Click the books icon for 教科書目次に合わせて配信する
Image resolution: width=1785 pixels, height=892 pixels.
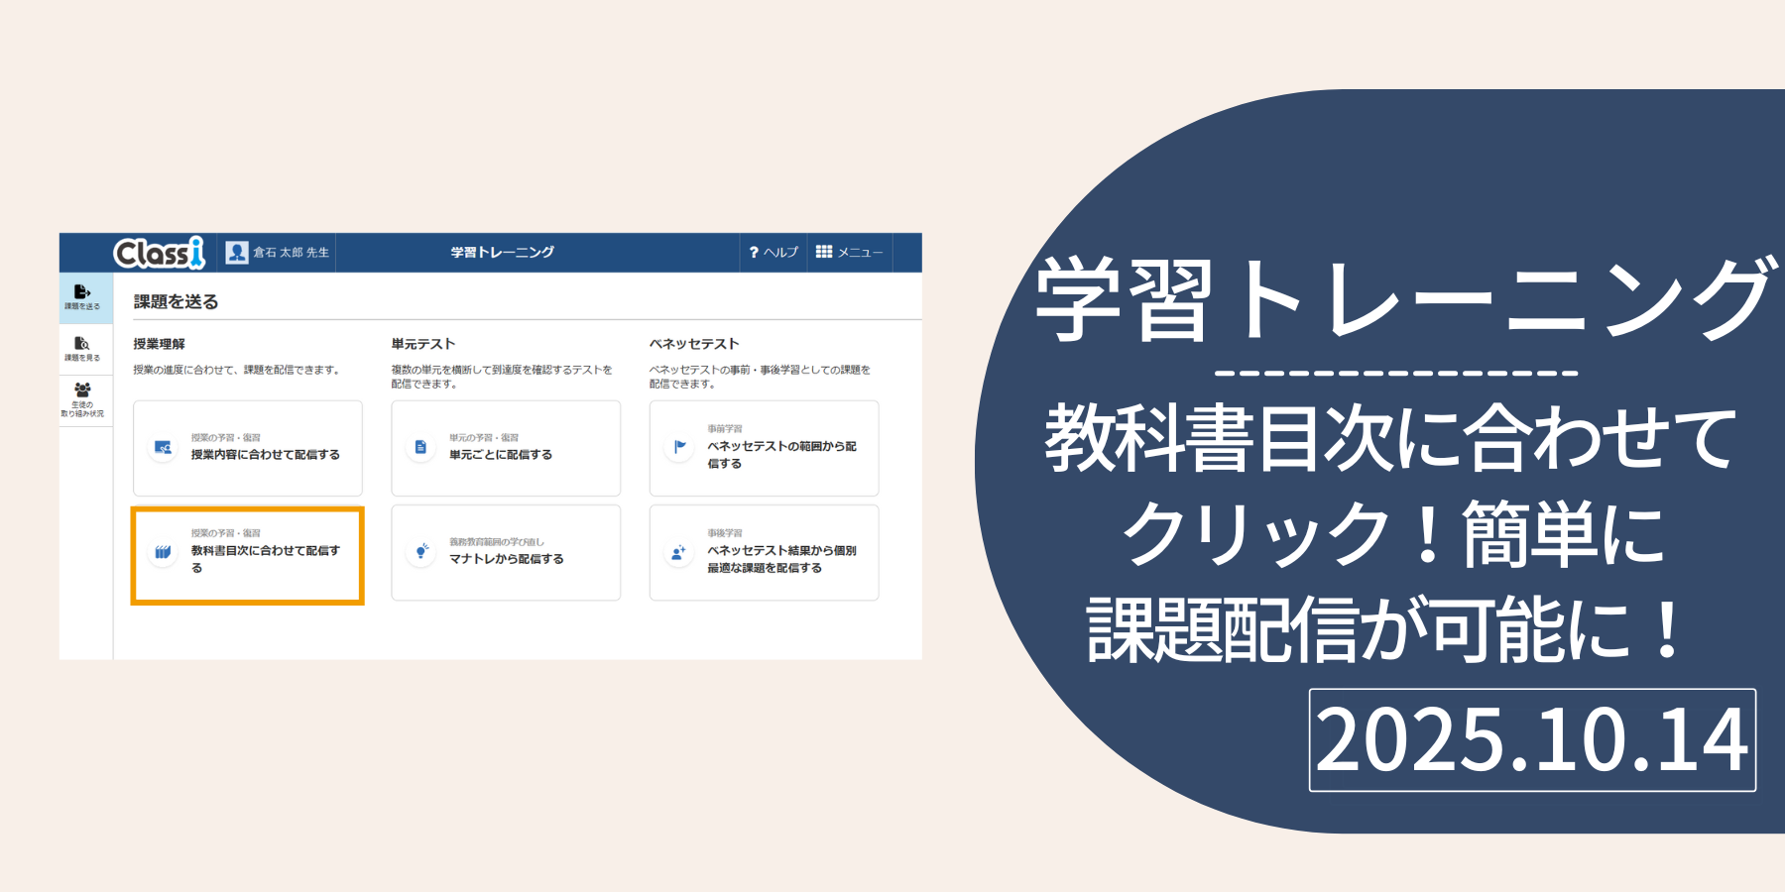163,552
